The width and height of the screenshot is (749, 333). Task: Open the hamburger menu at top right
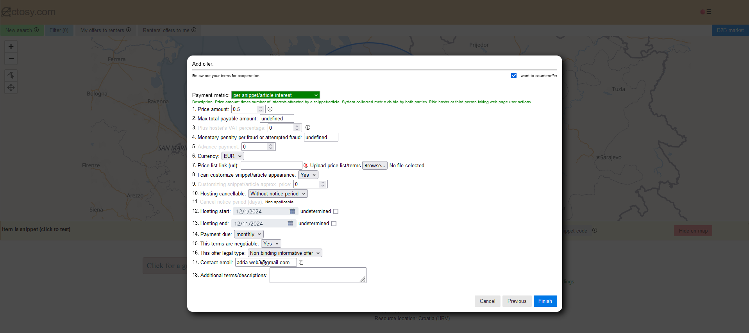(709, 12)
